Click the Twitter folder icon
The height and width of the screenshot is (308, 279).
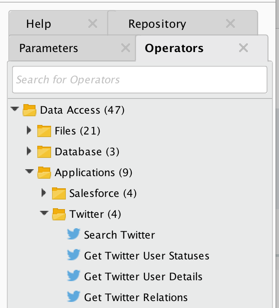point(59,214)
